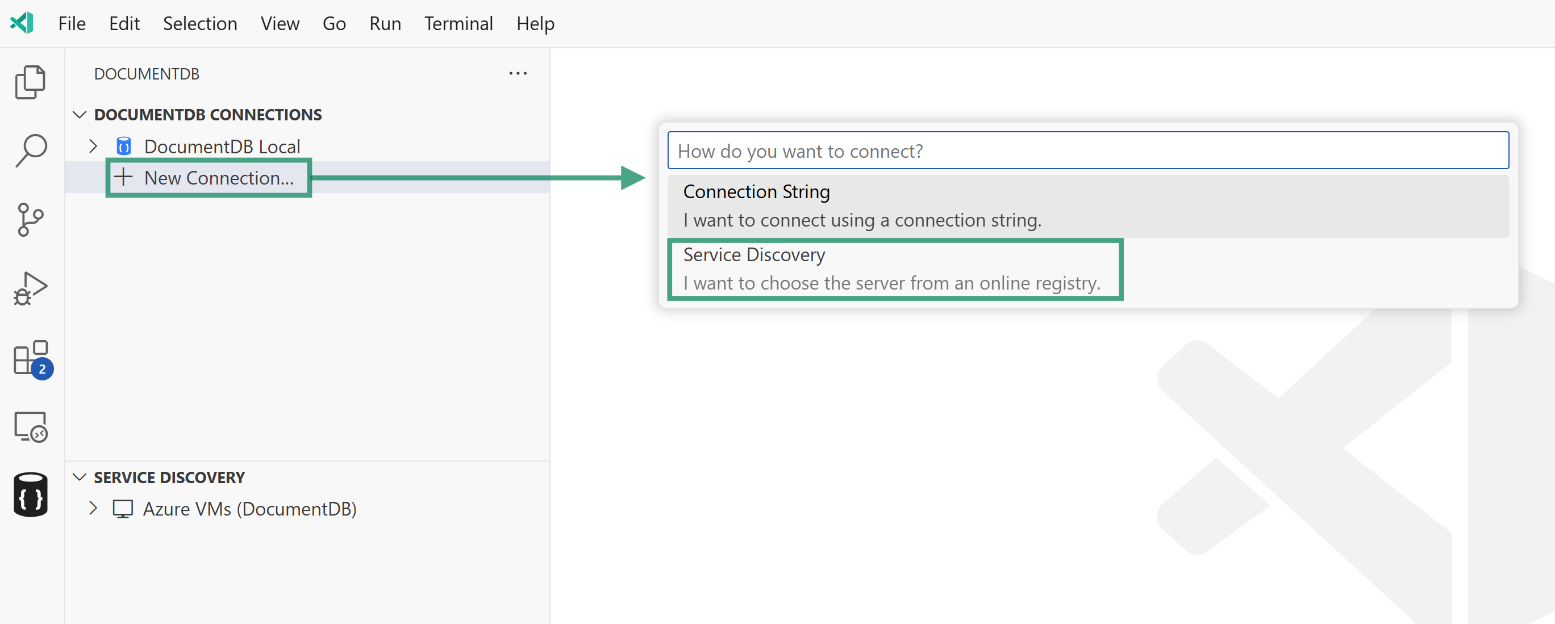Open Source Control from the activity bar
The image size is (1555, 624).
[30, 219]
